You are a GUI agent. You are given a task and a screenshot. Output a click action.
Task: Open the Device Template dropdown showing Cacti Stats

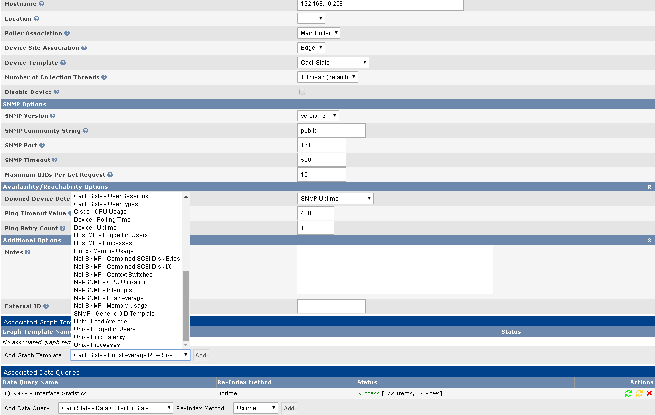click(333, 62)
